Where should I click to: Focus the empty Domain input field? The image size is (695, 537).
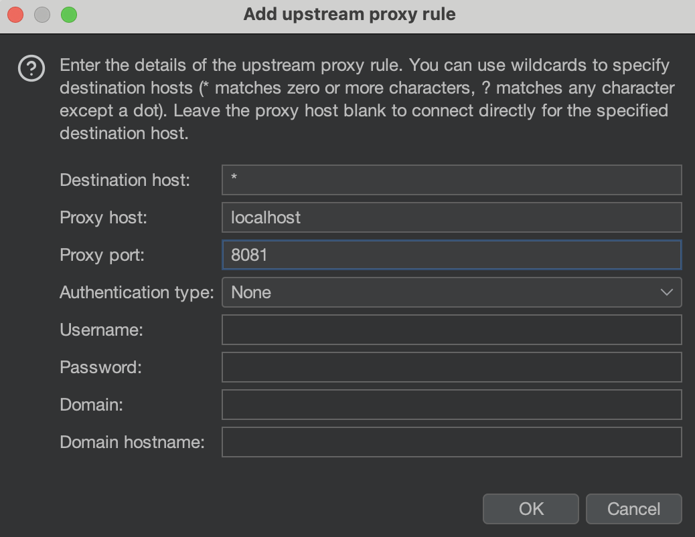[x=451, y=405]
